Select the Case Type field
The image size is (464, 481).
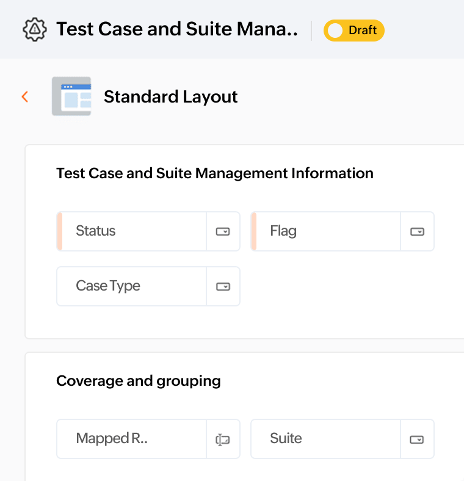pos(148,286)
